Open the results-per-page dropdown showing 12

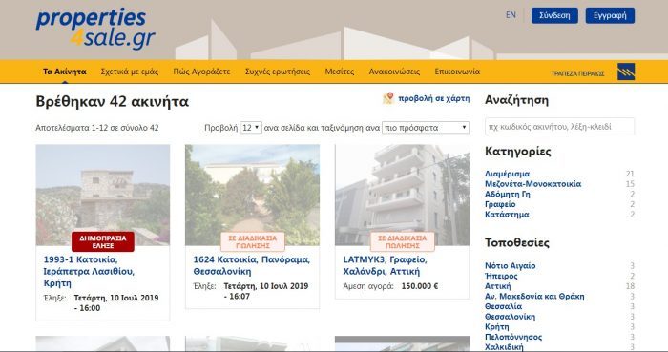250,127
